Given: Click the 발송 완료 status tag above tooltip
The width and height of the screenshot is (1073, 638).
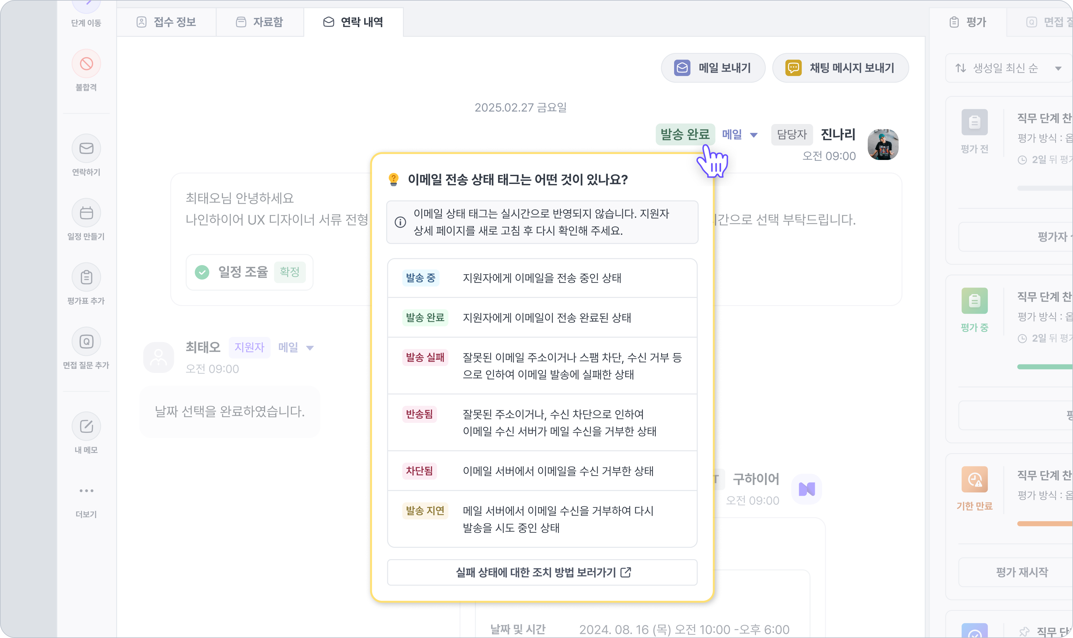Looking at the screenshot, I should (x=685, y=134).
